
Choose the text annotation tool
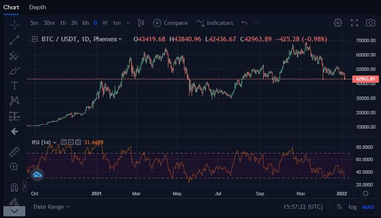tap(15, 85)
